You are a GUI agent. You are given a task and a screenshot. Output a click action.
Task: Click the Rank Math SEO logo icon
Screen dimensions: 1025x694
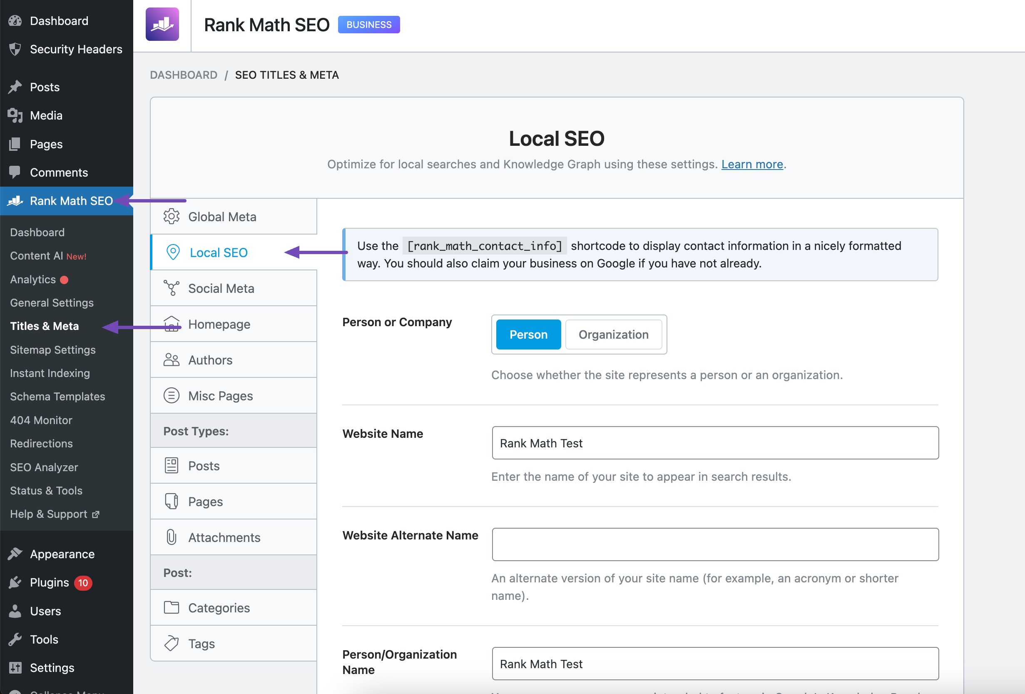pos(162,24)
